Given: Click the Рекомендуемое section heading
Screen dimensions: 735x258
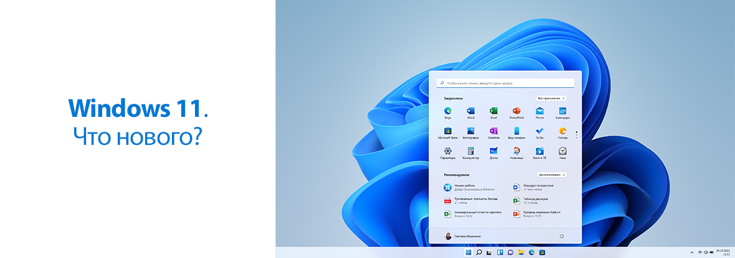Looking at the screenshot, I should pos(457,175).
